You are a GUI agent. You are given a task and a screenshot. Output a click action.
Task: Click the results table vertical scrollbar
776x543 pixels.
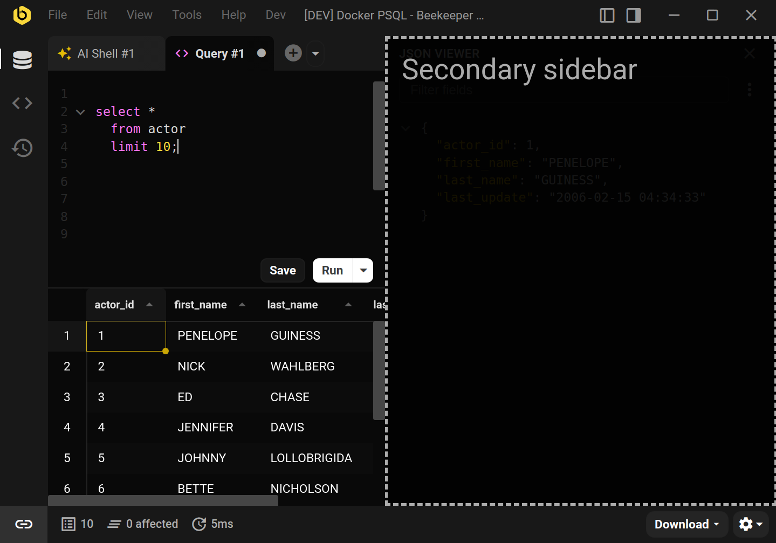379,370
